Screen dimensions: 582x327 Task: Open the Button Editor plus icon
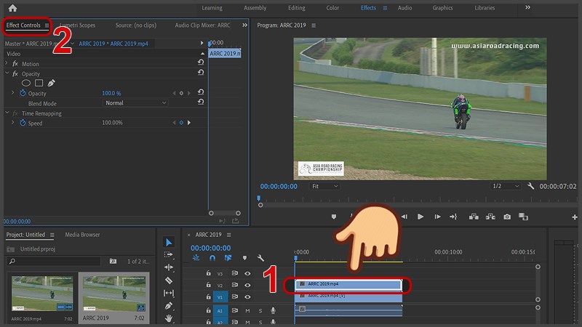575,217
